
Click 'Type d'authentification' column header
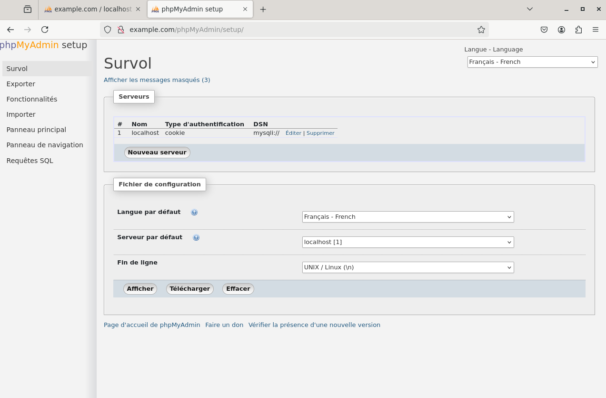(205, 124)
